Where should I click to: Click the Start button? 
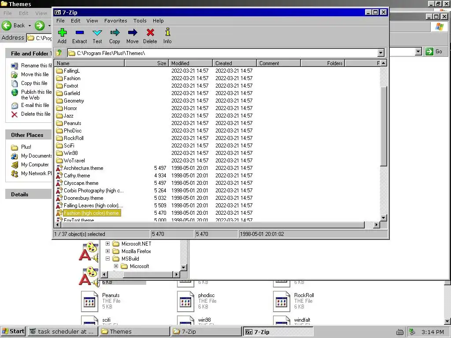[x=13, y=331]
